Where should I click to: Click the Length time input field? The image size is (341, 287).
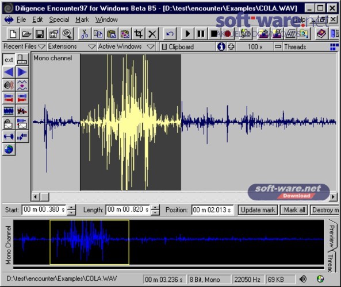click(128, 210)
